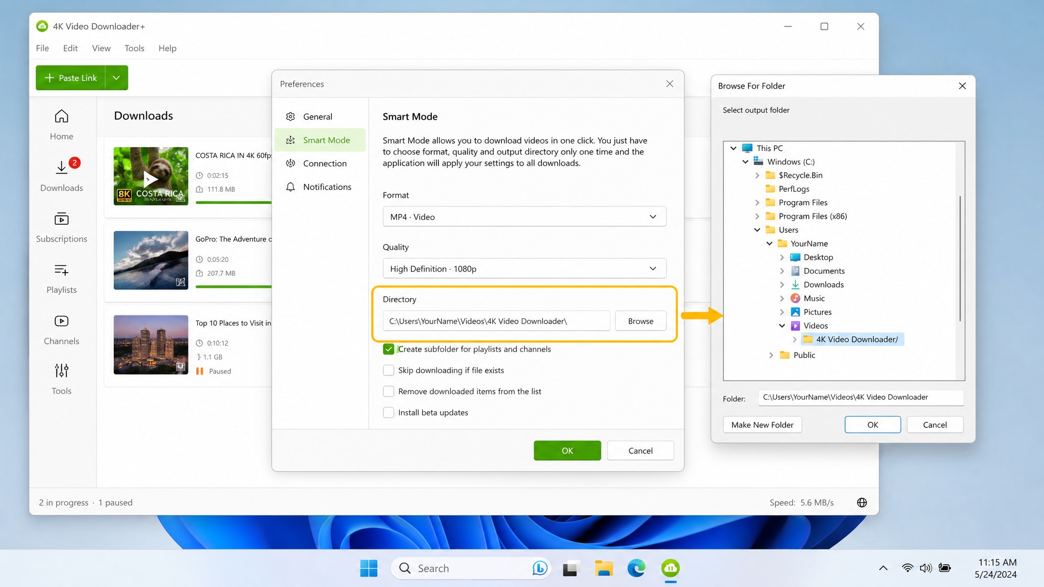
Task: Switch to Smart Mode preferences tab
Action: 320,140
